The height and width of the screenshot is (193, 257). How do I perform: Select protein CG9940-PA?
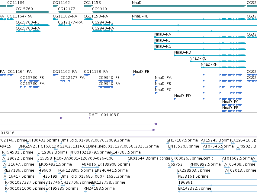[109, 84]
